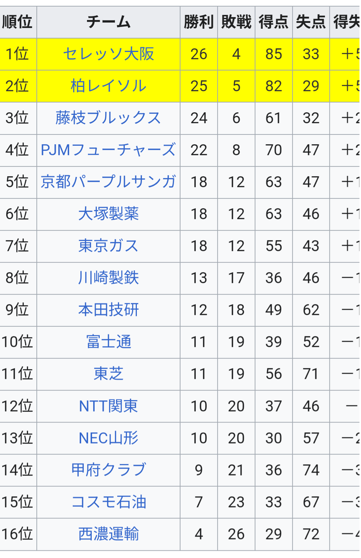
Task: Open the NTT関東 team page
Action: pyautogui.click(x=108, y=406)
